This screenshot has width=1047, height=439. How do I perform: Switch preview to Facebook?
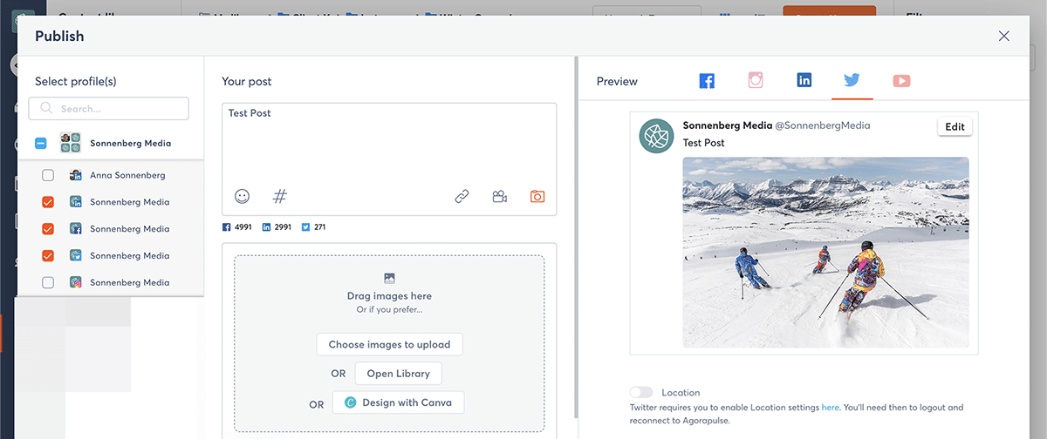coord(707,81)
